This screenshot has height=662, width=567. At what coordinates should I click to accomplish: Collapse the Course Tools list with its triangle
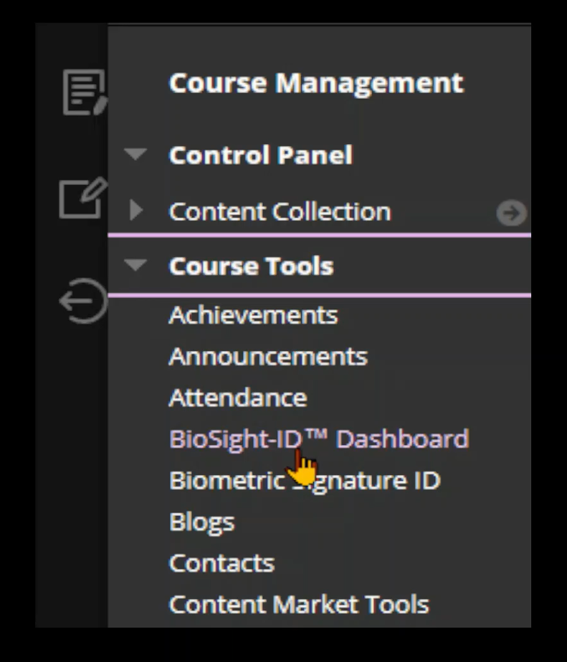135,264
